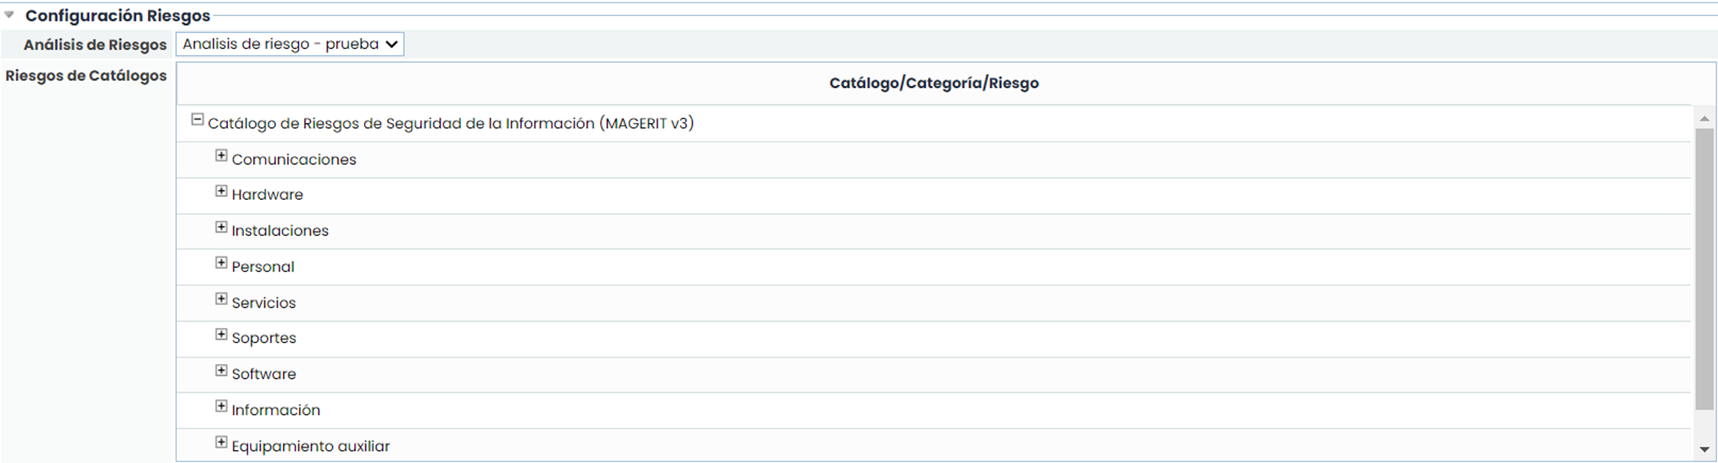Select the Hardware tree label

pyautogui.click(x=267, y=195)
